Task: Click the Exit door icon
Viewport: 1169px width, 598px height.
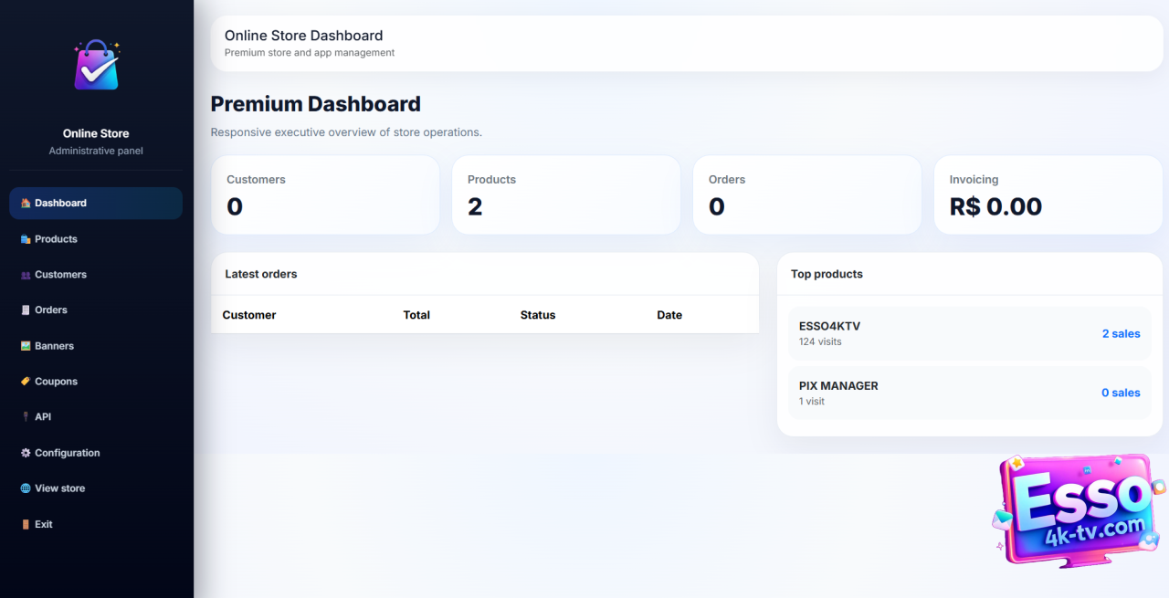Action: pyautogui.click(x=26, y=524)
